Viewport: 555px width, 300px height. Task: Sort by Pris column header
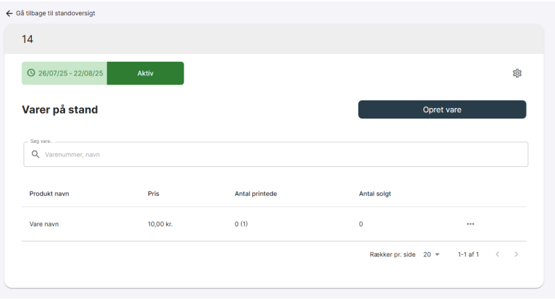(x=154, y=193)
